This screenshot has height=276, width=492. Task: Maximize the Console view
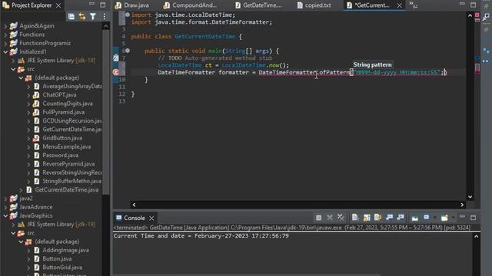(474, 217)
